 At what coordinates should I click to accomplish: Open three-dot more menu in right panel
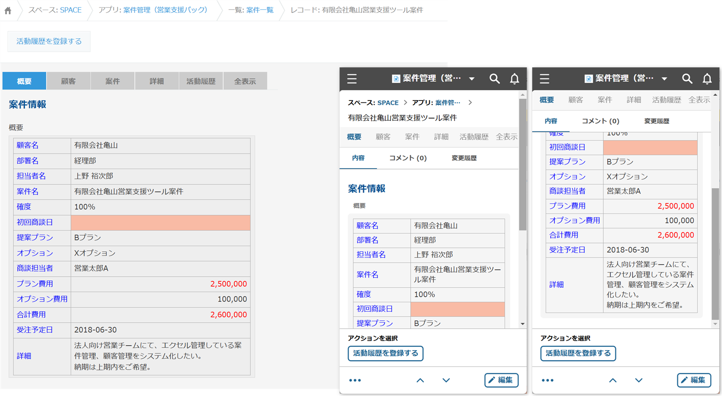547,380
